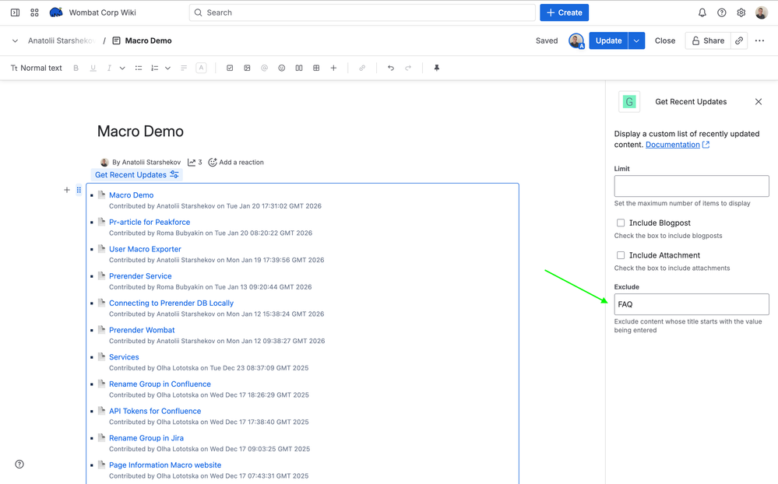This screenshot has width=778, height=484.
Task: Click the Update button
Action: (608, 40)
